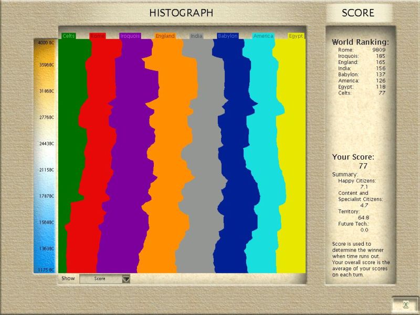Click the Babylon label above the graph

tap(228, 36)
